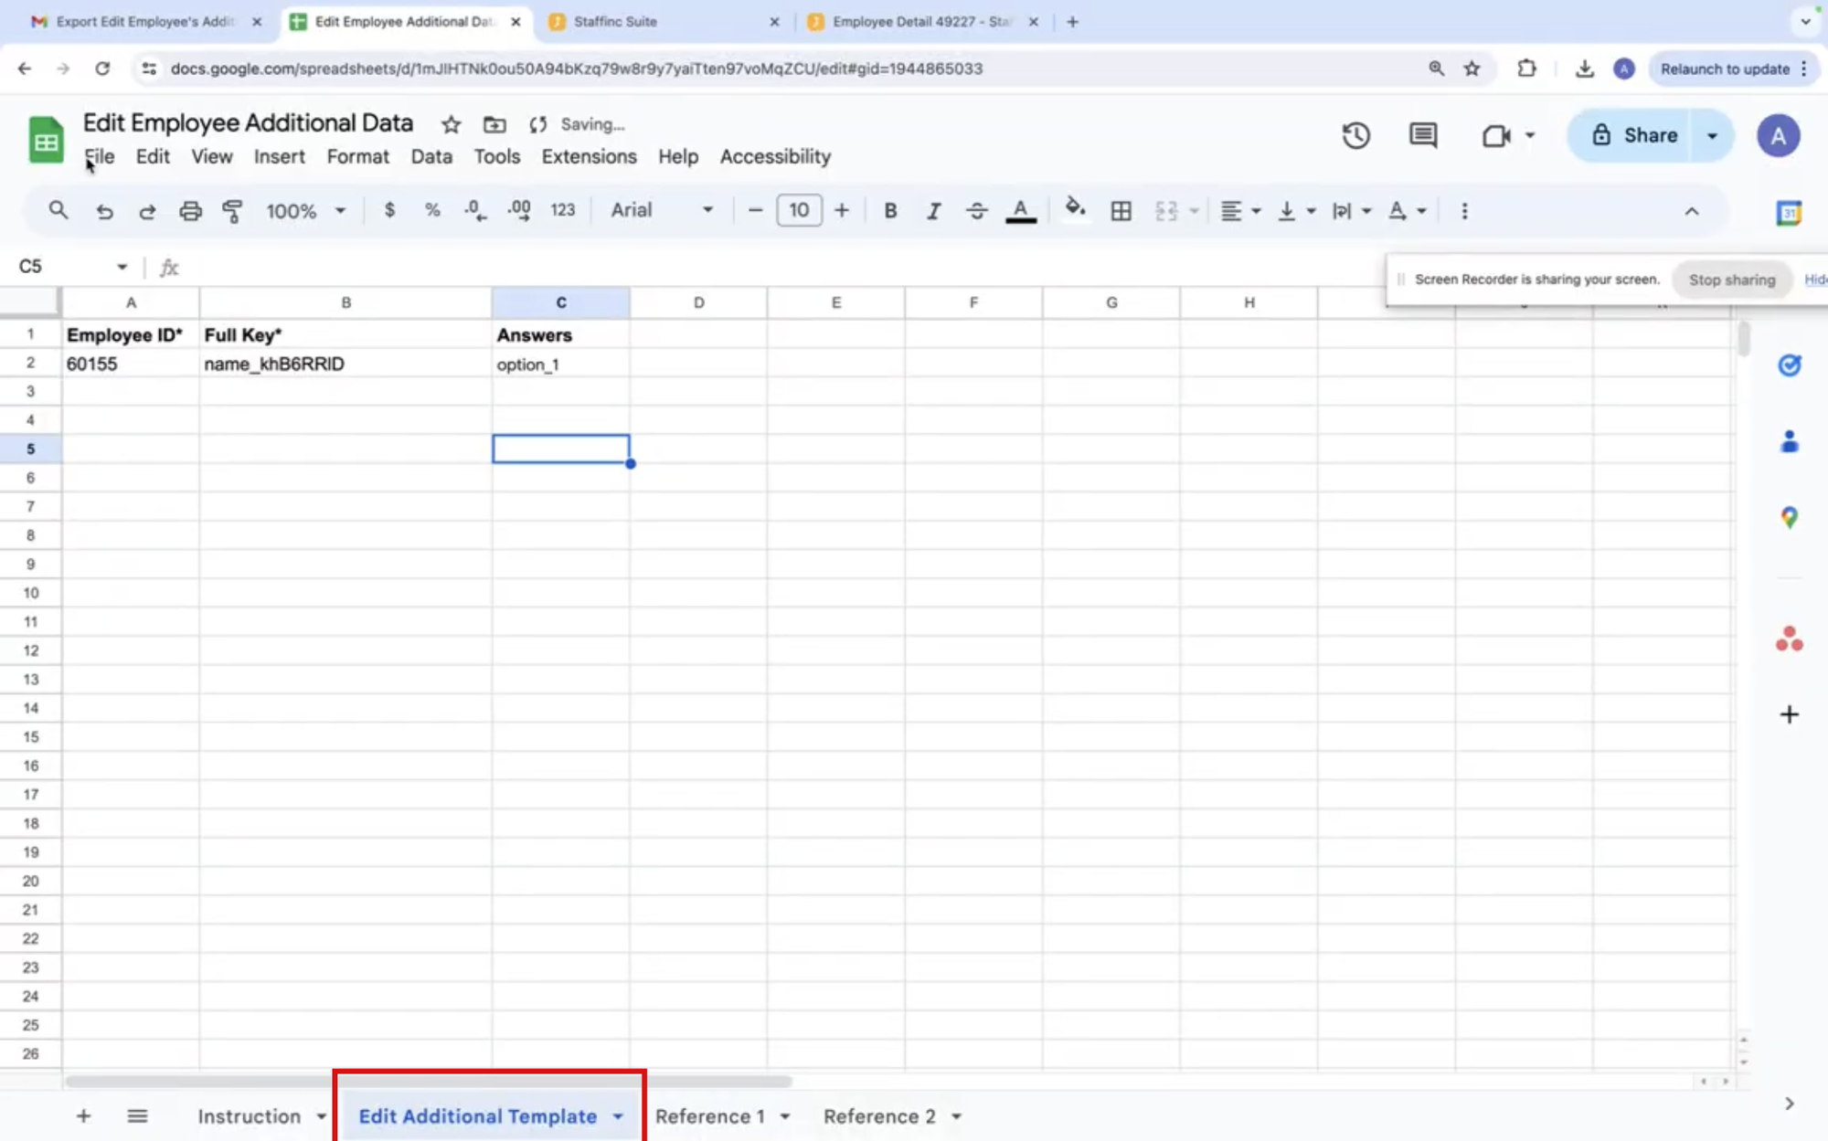
Task: Select cell with name_khB6RRID
Action: click(x=345, y=364)
